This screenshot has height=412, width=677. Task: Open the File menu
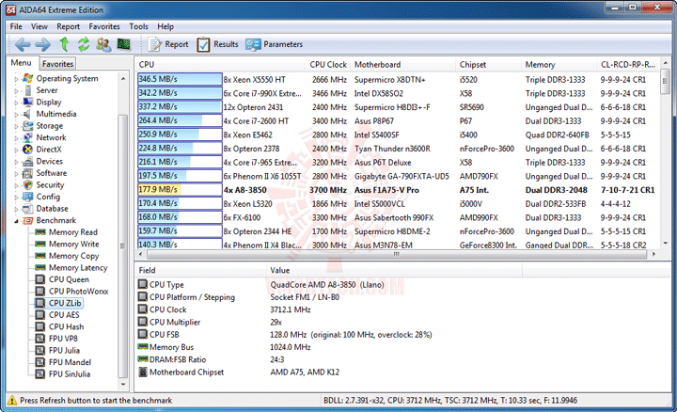pos(16,26)
